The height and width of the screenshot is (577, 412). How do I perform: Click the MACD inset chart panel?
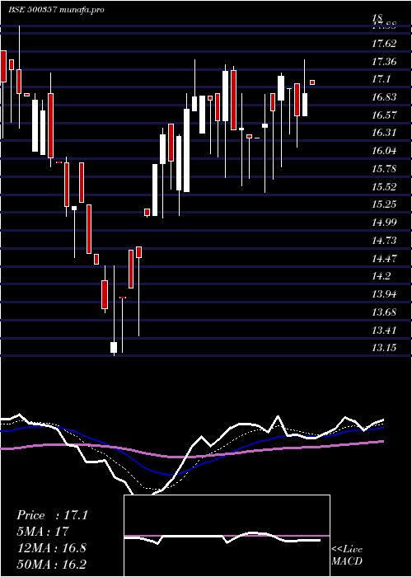point(227,536)
